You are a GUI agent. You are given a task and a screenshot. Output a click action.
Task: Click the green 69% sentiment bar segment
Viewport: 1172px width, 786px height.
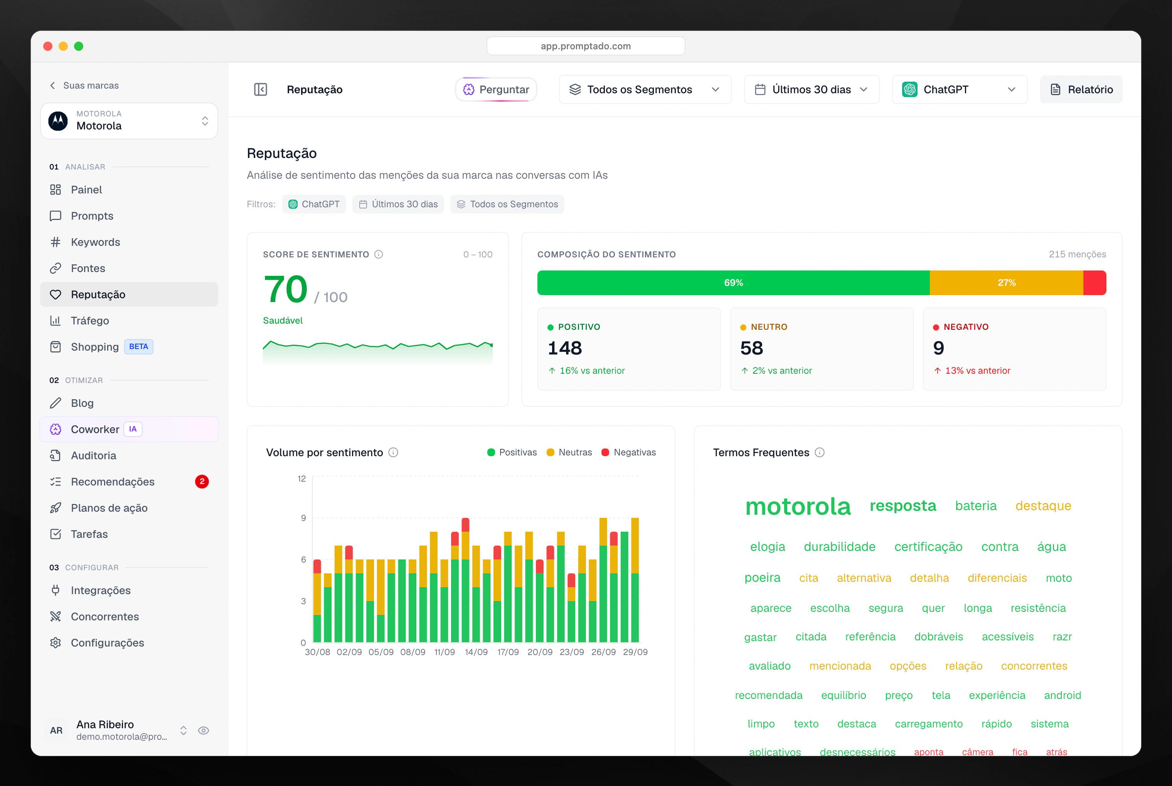coord(733,283)
